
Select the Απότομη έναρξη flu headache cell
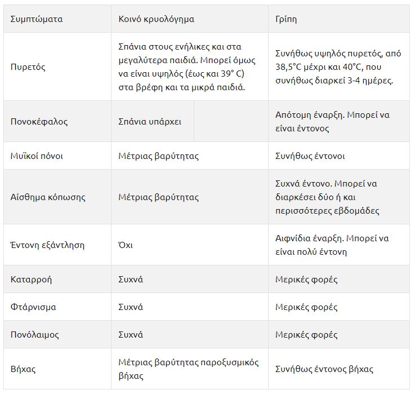coord(332,122)
